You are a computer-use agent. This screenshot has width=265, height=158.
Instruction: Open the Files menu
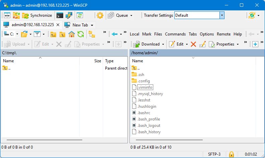(x=158, y=34)
